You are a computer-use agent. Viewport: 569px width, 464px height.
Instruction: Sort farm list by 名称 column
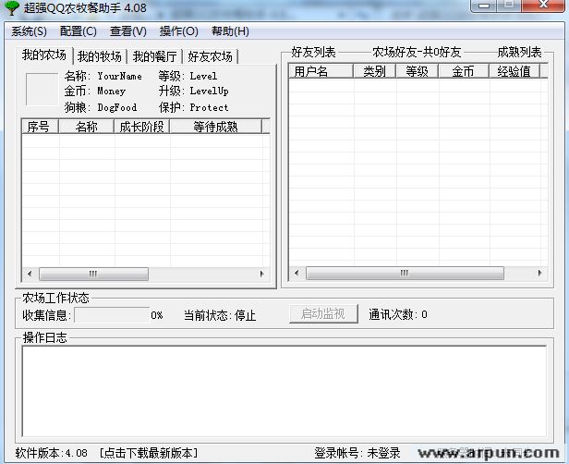coord(87,127)
